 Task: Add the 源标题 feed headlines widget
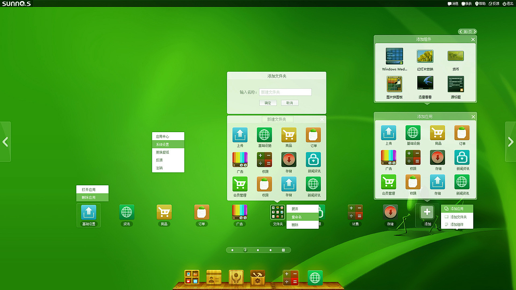point(456,84)
